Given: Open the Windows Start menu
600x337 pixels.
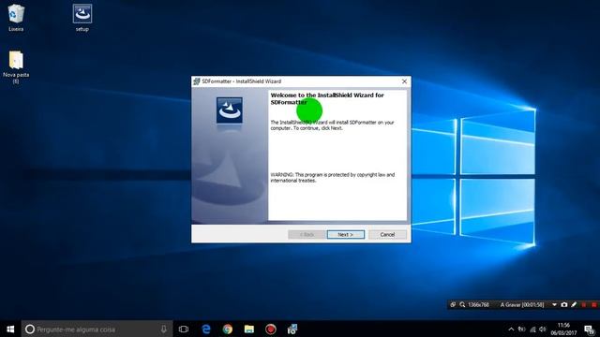Looking at the screenshot, I should pos(10,329).
